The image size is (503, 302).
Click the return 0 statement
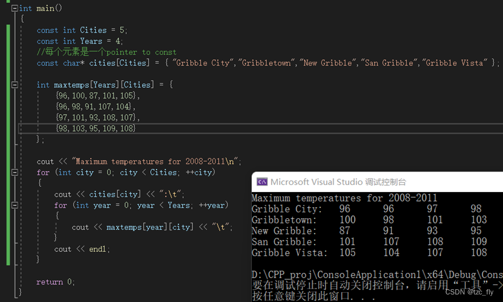pyautogui.click(x=55, y=282)
